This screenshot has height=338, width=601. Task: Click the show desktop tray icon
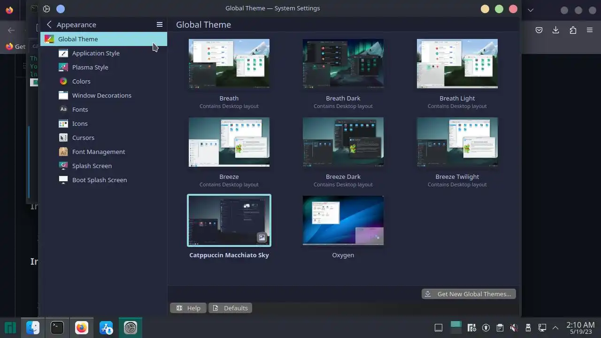[x=439, y=328]
